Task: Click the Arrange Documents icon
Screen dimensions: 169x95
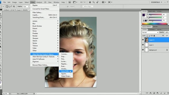Action: click(x=104, y=2)
